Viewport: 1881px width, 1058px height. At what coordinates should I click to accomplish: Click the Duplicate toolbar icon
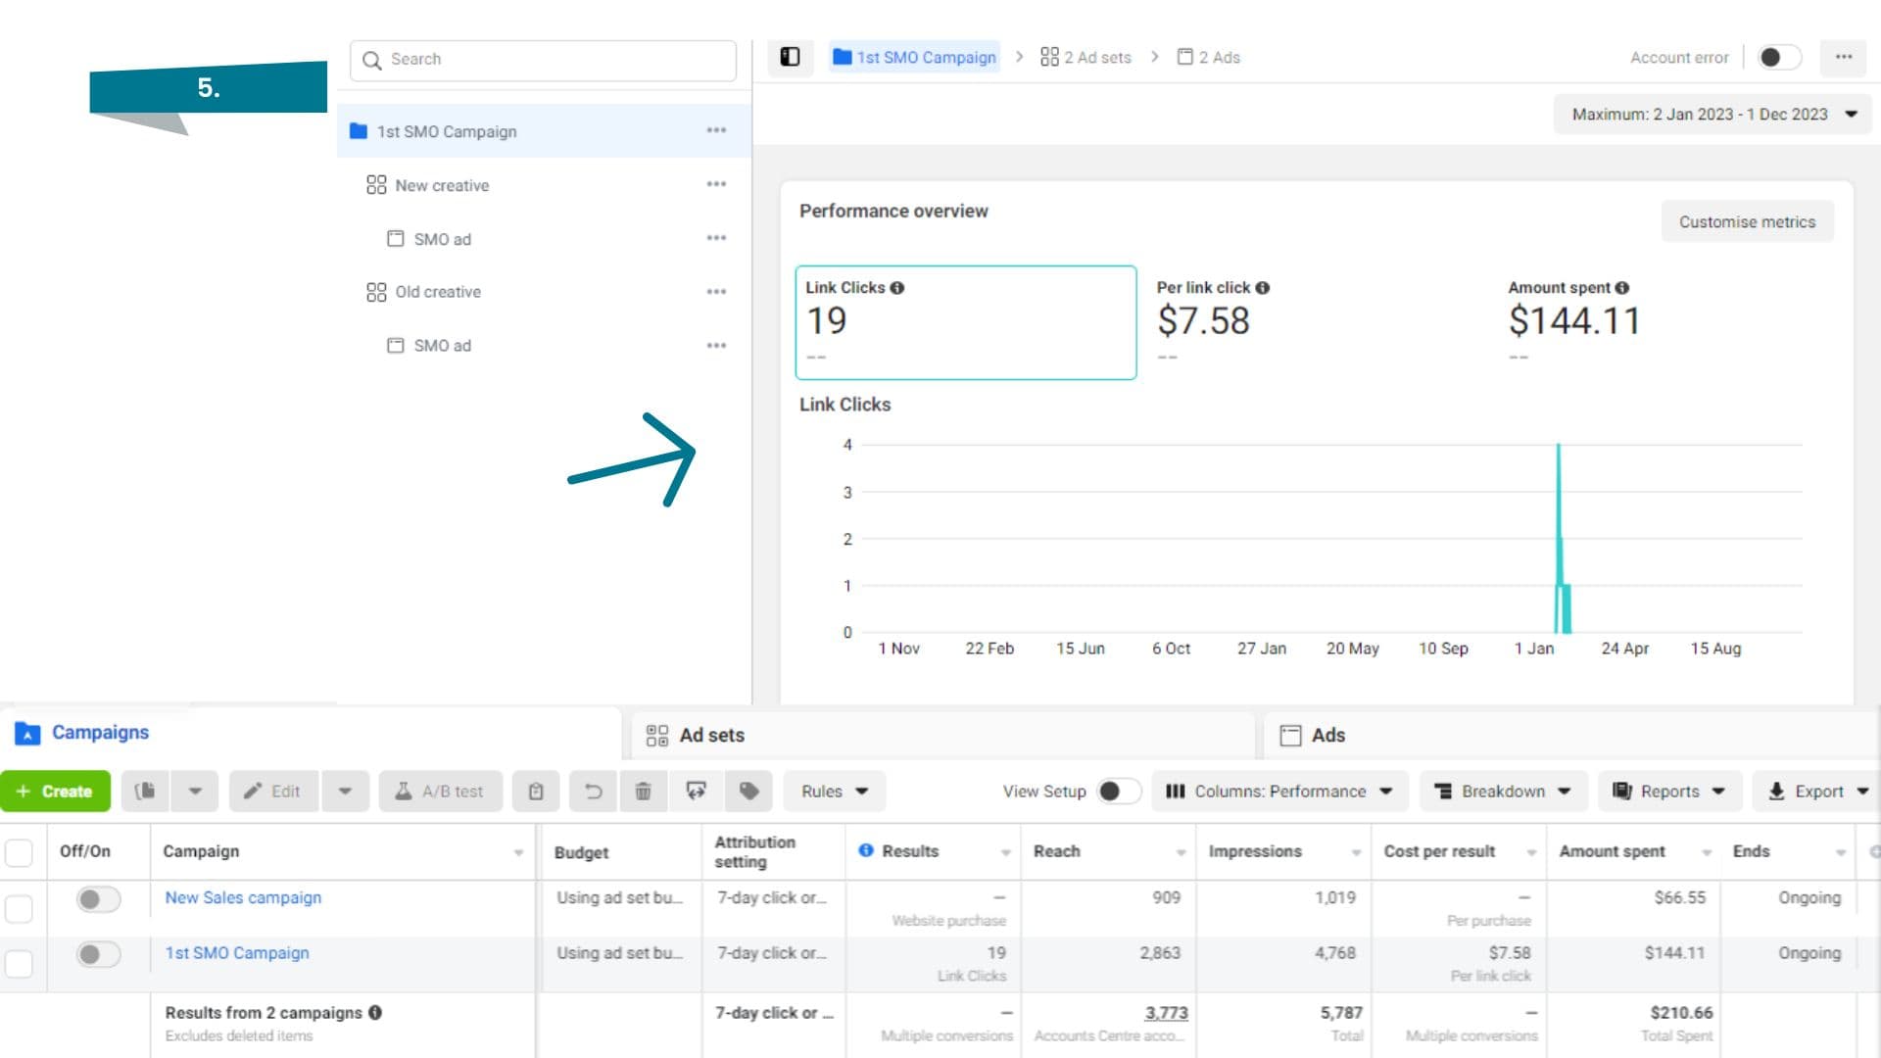pyautogui.click(x=145, y=791)
